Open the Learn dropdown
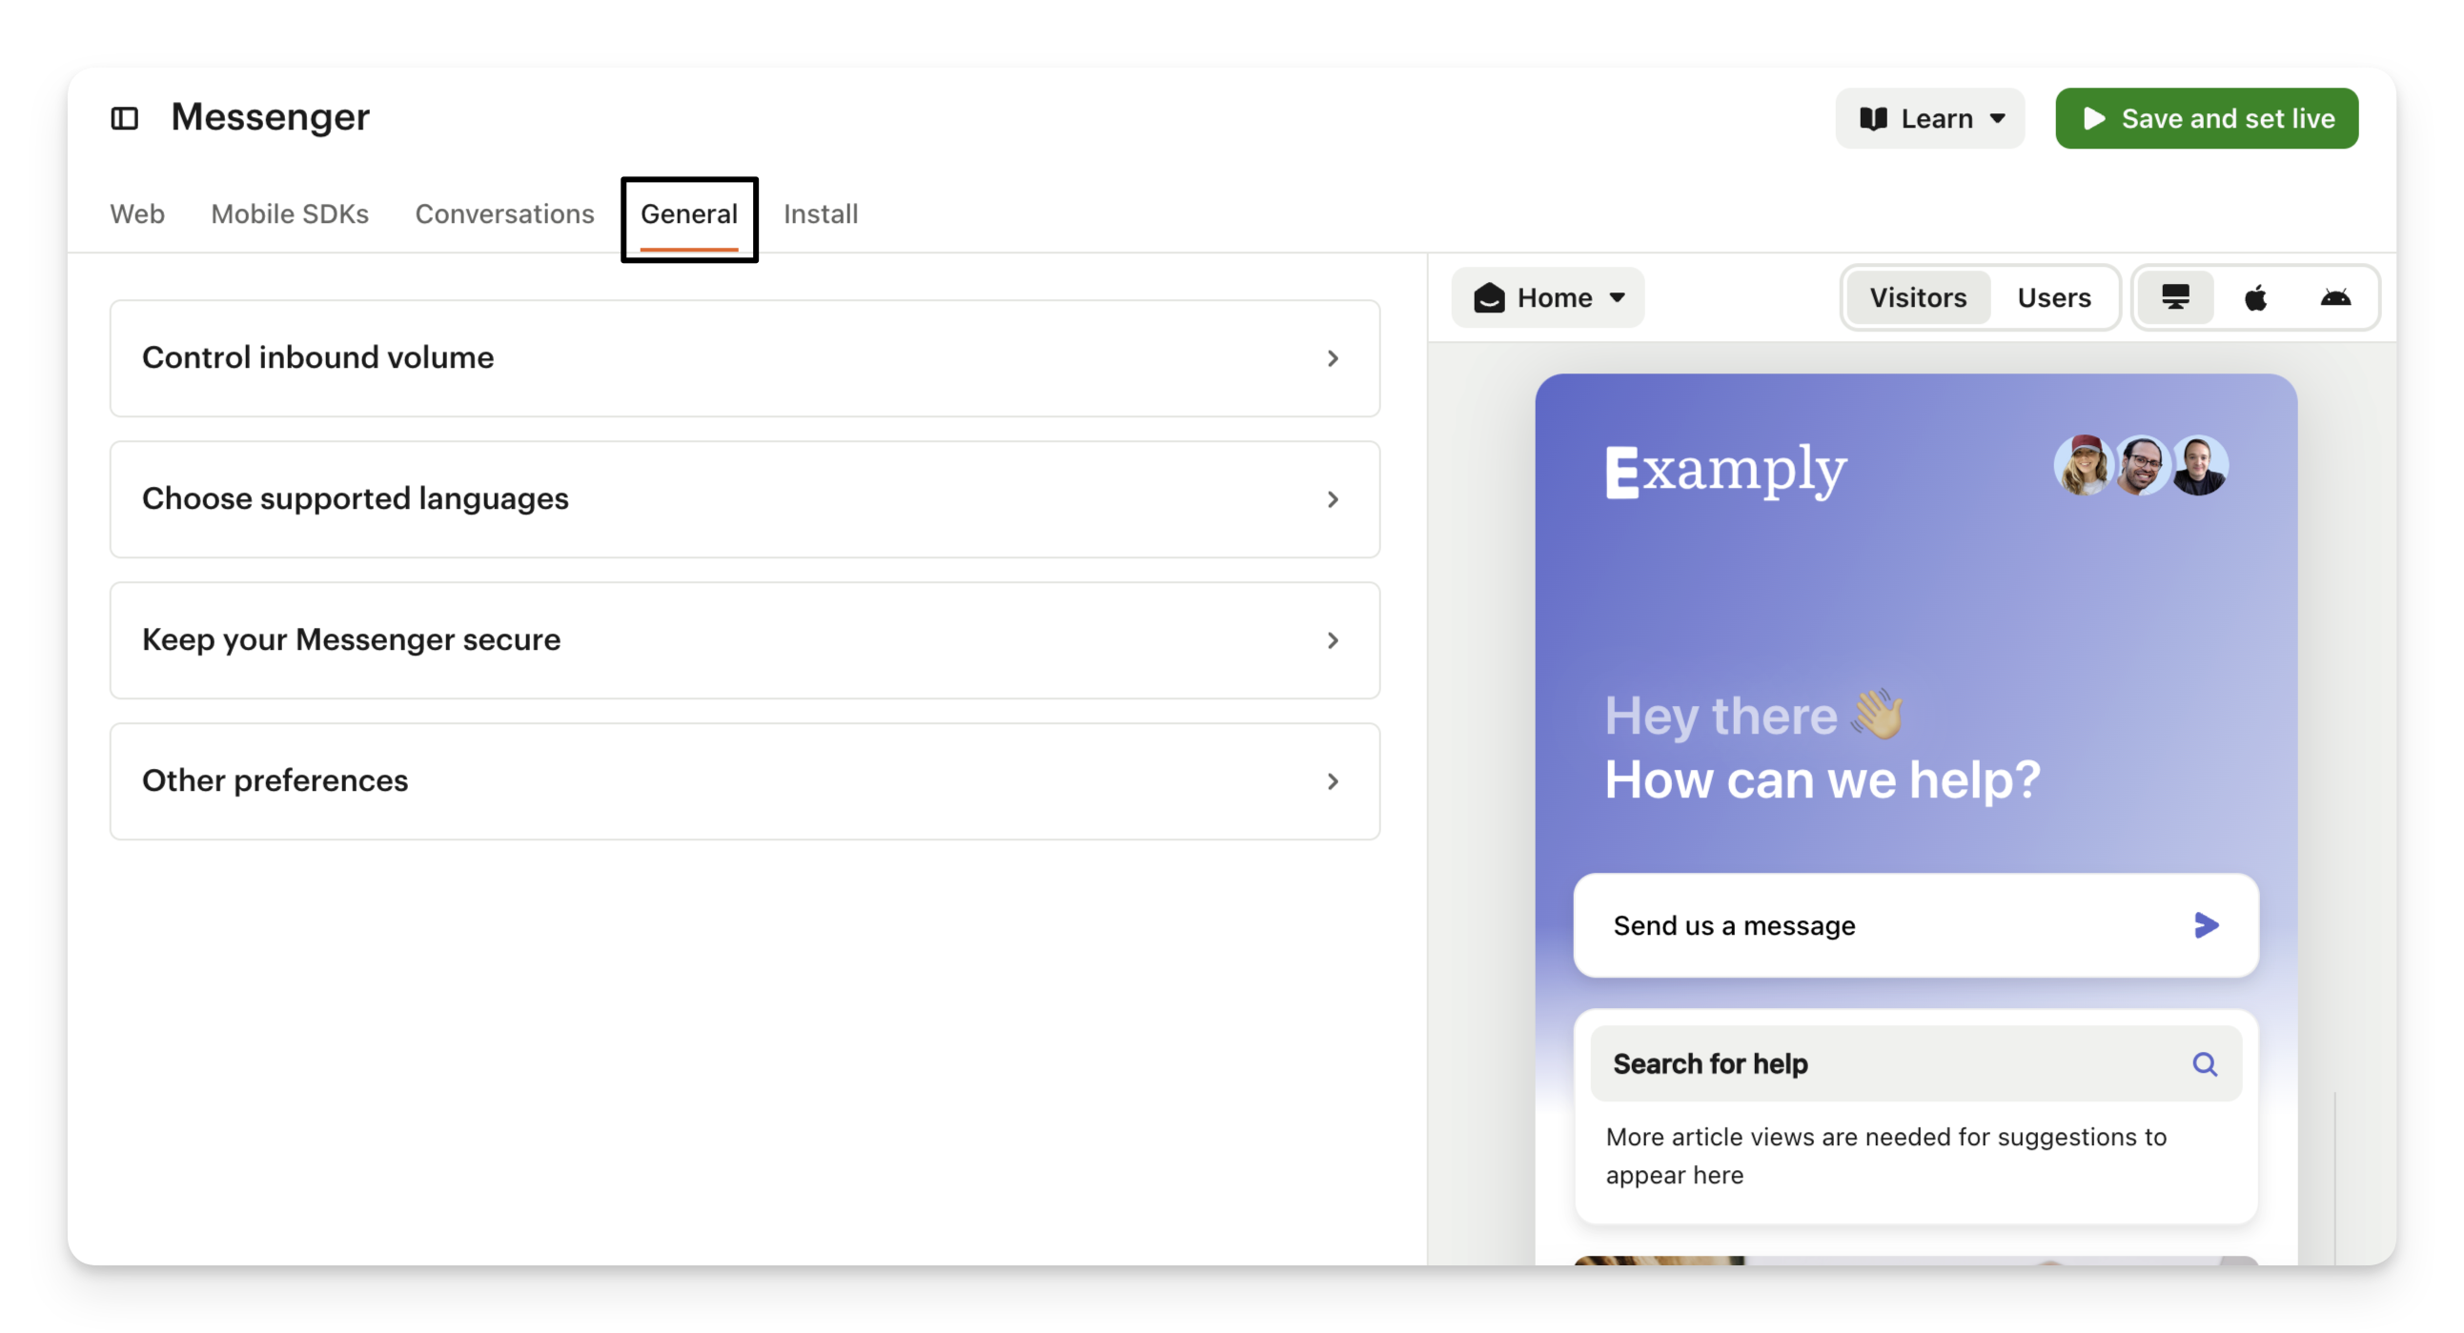Screen dimensions: 2464x1333 [x=1929, y=118]
